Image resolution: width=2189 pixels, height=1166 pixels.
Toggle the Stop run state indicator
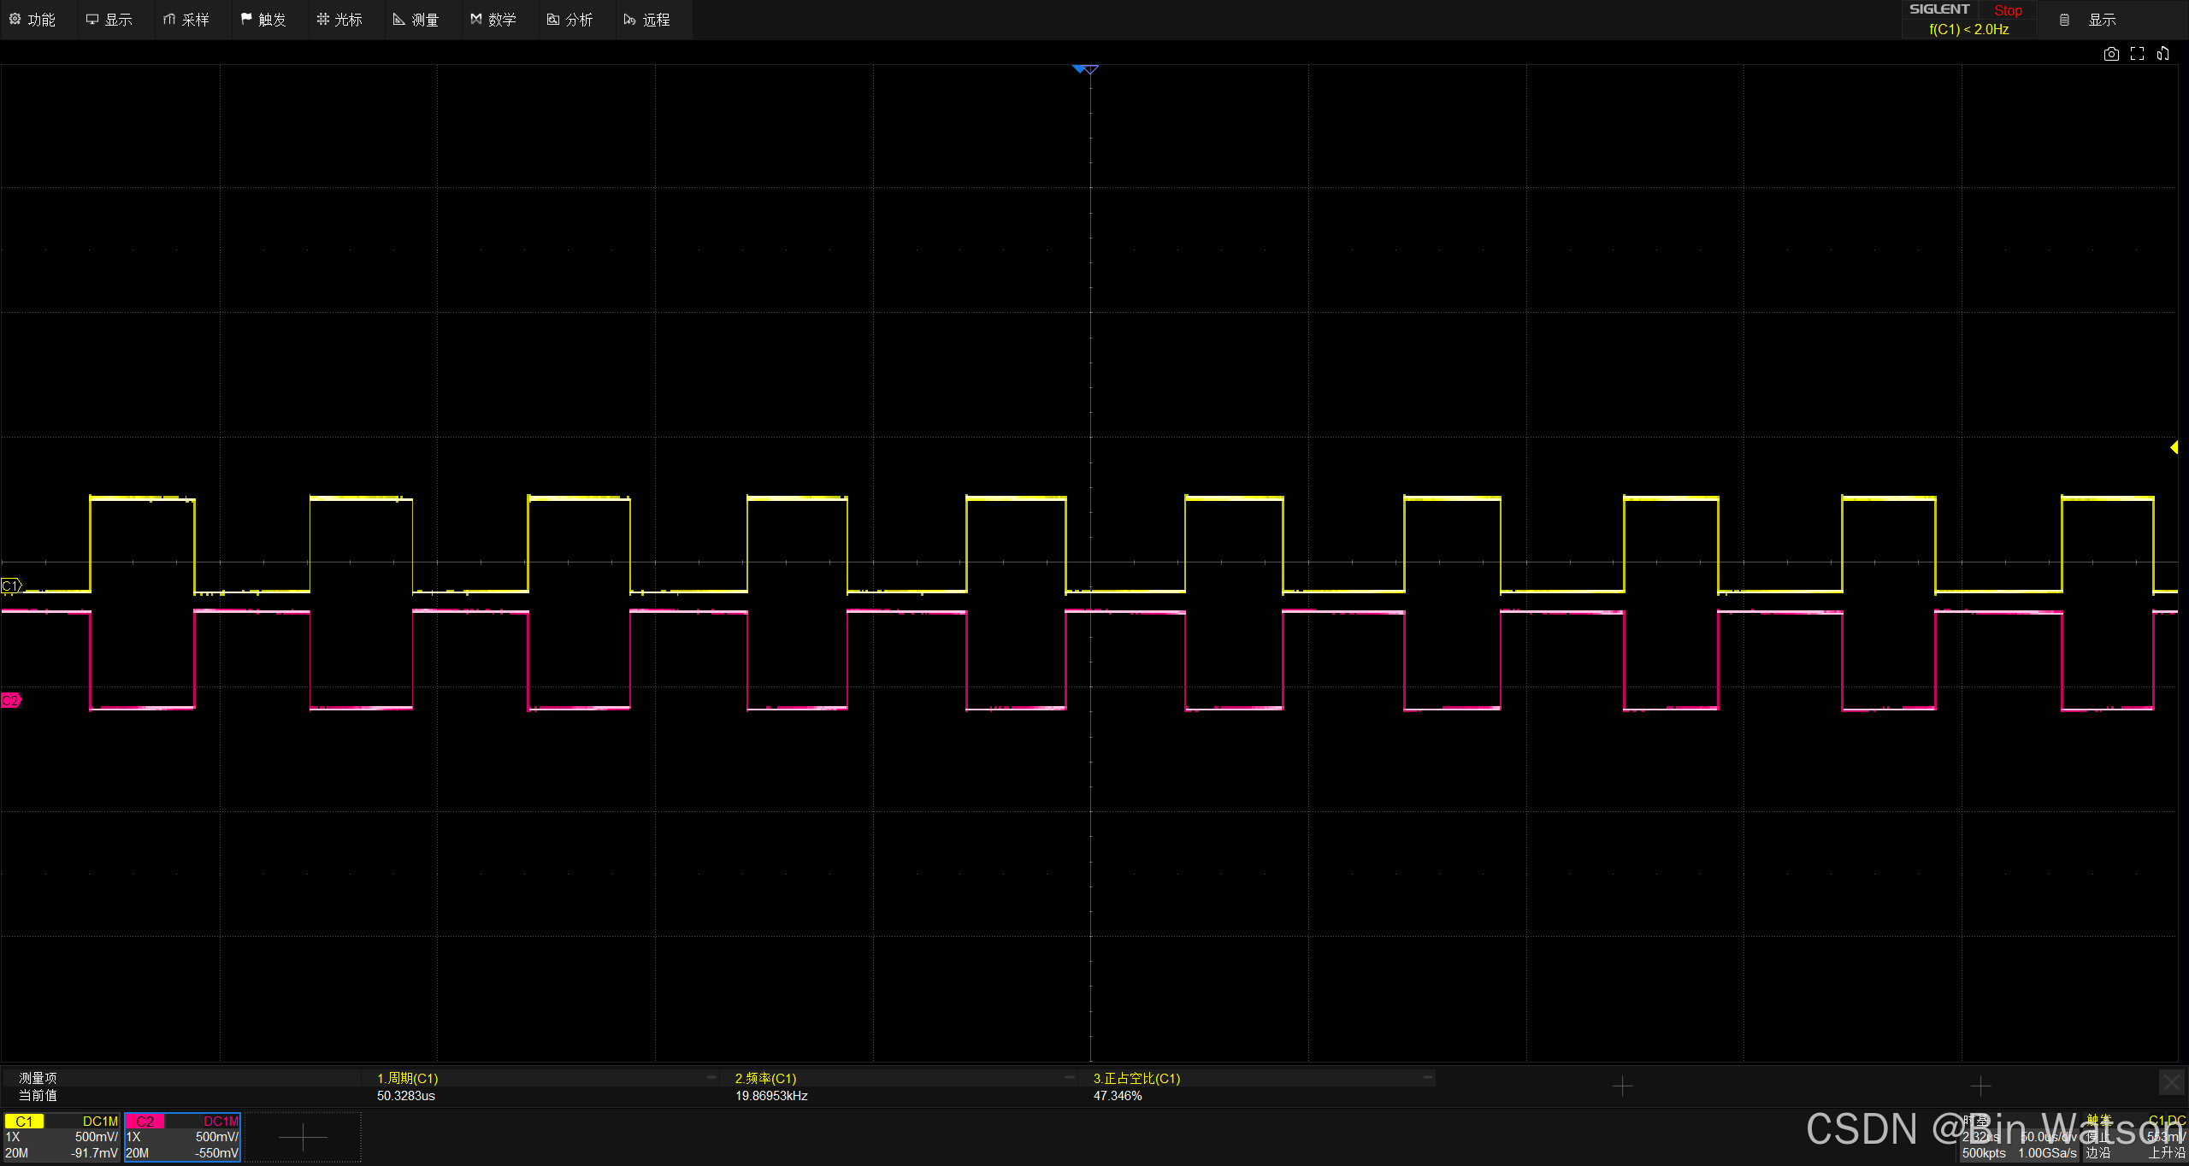[2007, 10]
